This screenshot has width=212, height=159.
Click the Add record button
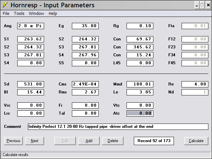click(89, 141)
